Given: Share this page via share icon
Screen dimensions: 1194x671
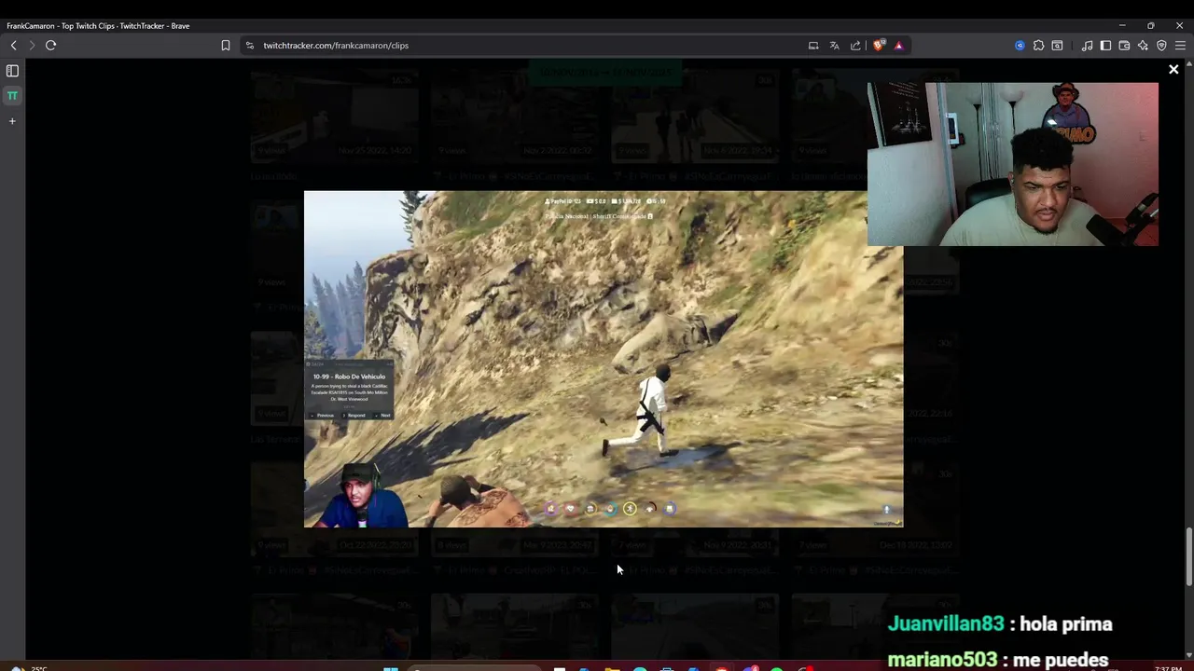Looking at the screenshot, I should pyautogui.click(x=855, y=45).
